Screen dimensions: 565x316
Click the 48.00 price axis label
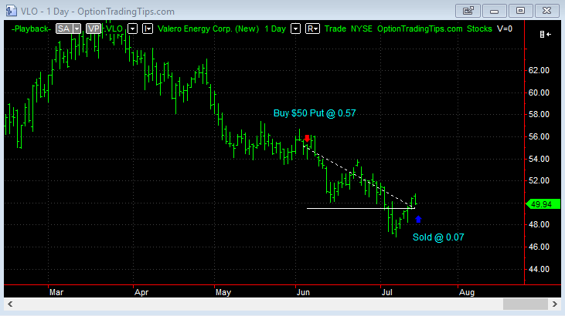point(539,224)
